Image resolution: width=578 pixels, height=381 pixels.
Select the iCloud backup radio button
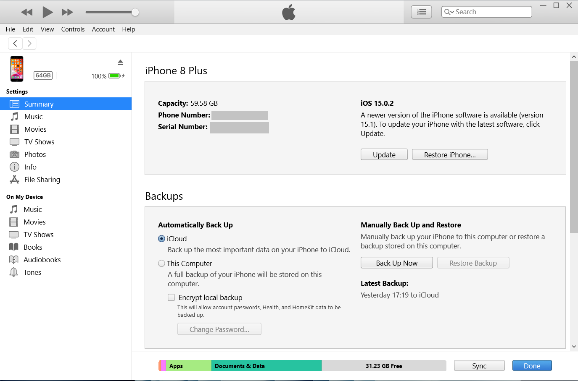(x=161, y=239)
